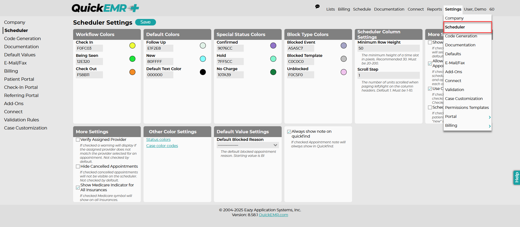Screen dimensions: 520x227
Task: Toggle Verify Assigned Provider checkbox
Action: tap(78, 140)
